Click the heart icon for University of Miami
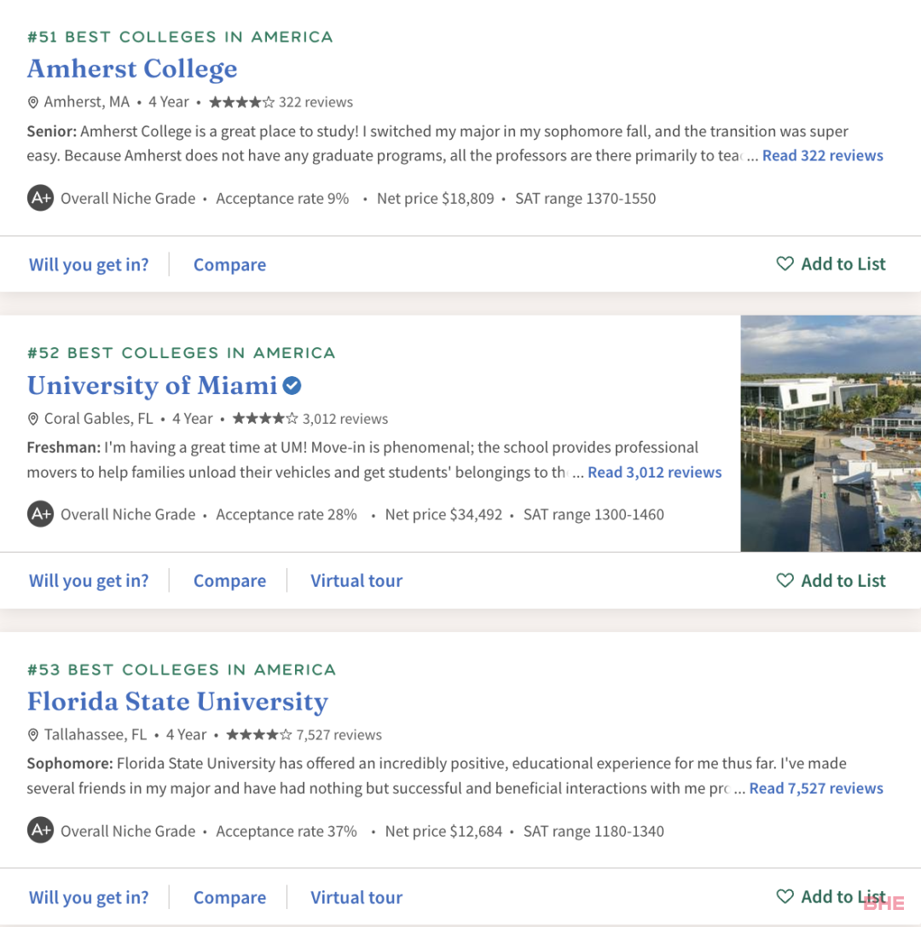The height and width of the screenshot is (927, 921). click(785, 581)
